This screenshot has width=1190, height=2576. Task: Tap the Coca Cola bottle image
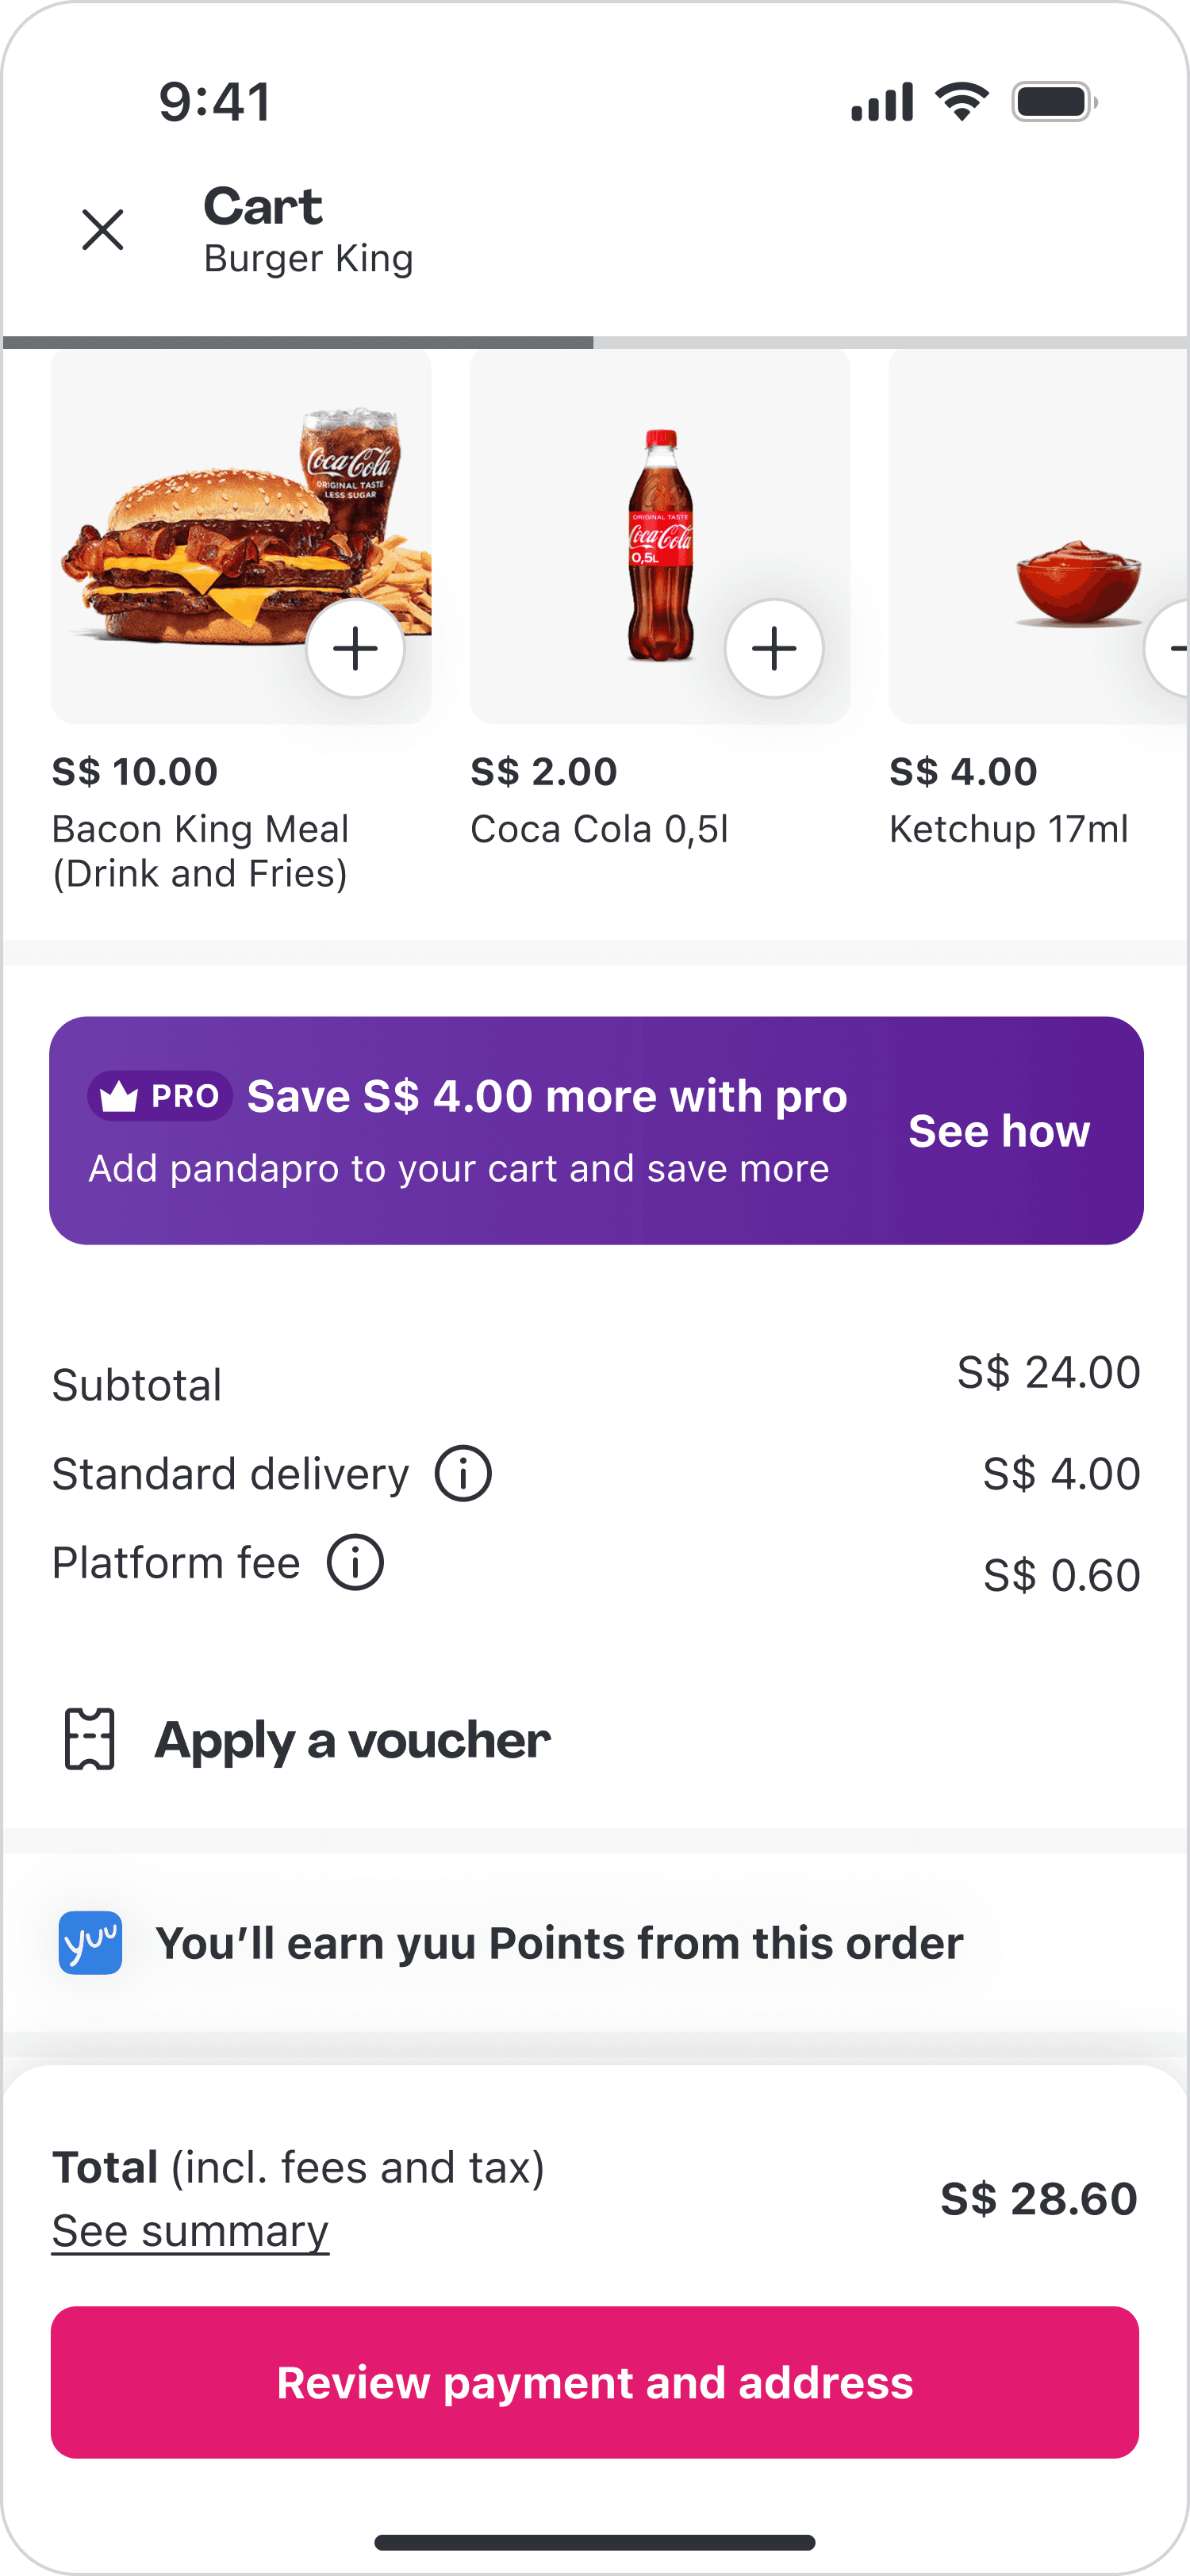tap(660, 540)
